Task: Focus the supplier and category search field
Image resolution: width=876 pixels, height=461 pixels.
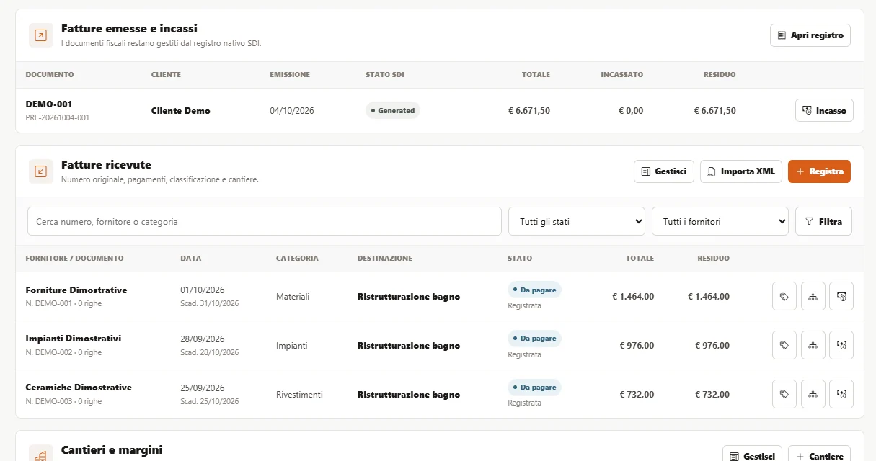Action: [265, 221]
